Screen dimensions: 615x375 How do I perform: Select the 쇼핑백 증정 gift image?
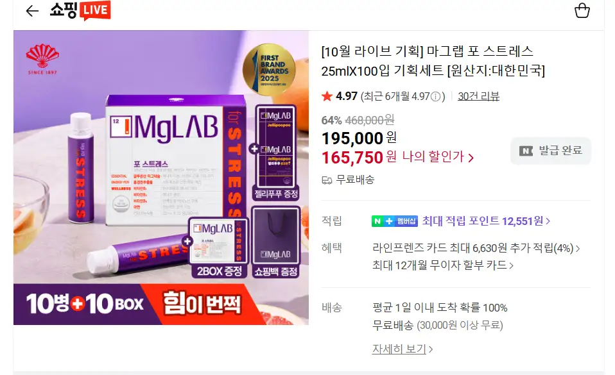point(276,242)
